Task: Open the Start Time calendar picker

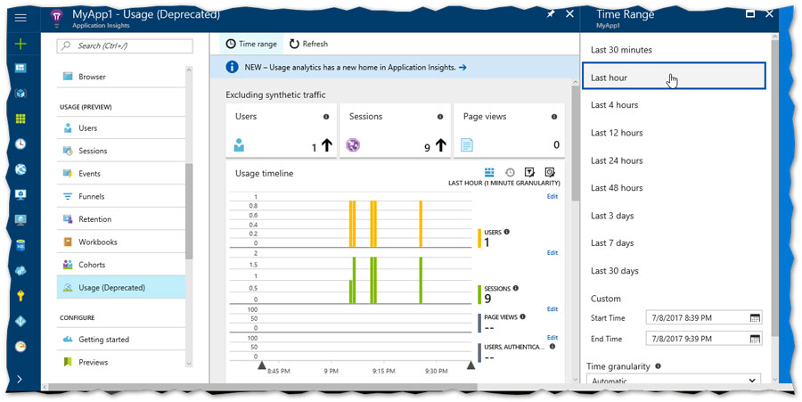Action: (755, 317)
